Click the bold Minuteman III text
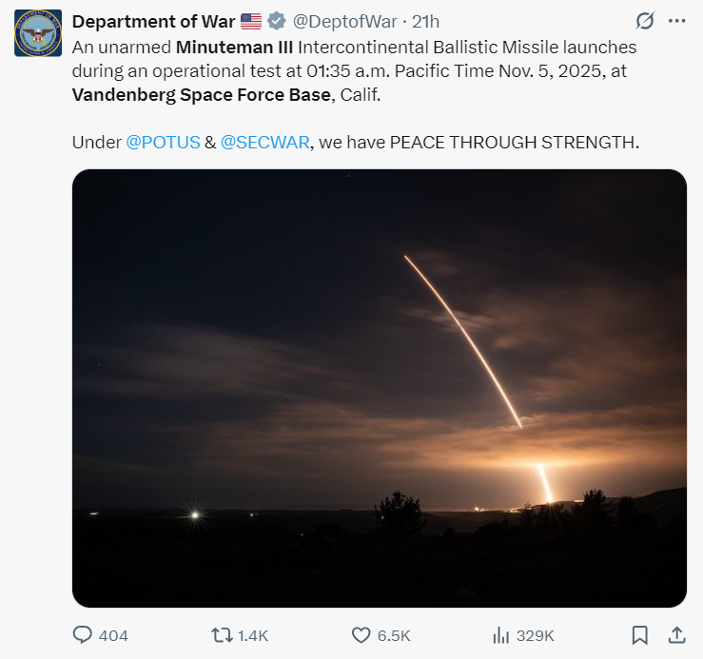This screenshot has height=659, width=703. [235, 47]
